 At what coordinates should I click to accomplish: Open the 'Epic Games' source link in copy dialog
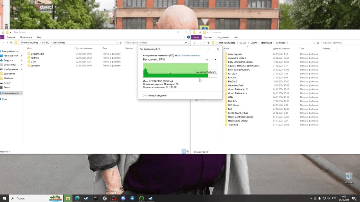pyautogui.click(x=183, y=56)
